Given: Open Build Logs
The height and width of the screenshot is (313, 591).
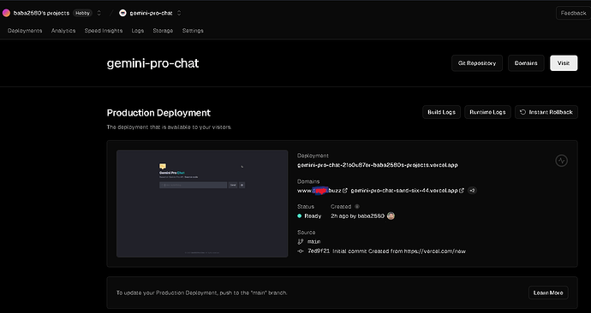Looking at the screenshot, I should 441,112.
